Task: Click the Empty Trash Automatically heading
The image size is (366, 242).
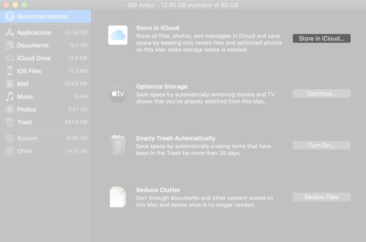Action: tap(176, 138)
